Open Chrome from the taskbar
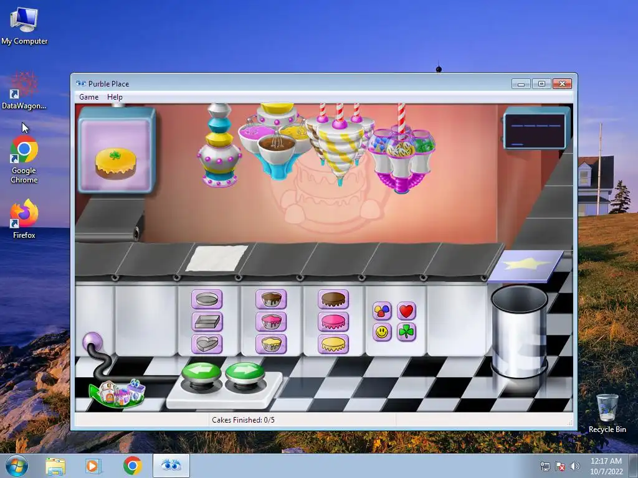638x478 pixels. 132,466
